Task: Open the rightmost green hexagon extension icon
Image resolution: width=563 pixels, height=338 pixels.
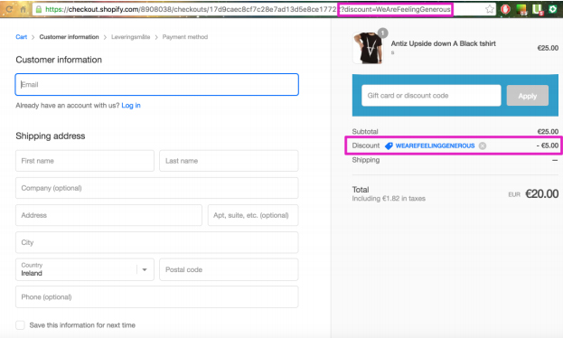Action: click(x=552, y=9)
